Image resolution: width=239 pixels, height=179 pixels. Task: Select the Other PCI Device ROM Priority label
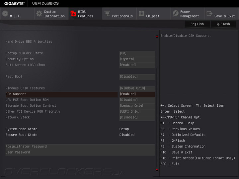[x=33, y=111]
